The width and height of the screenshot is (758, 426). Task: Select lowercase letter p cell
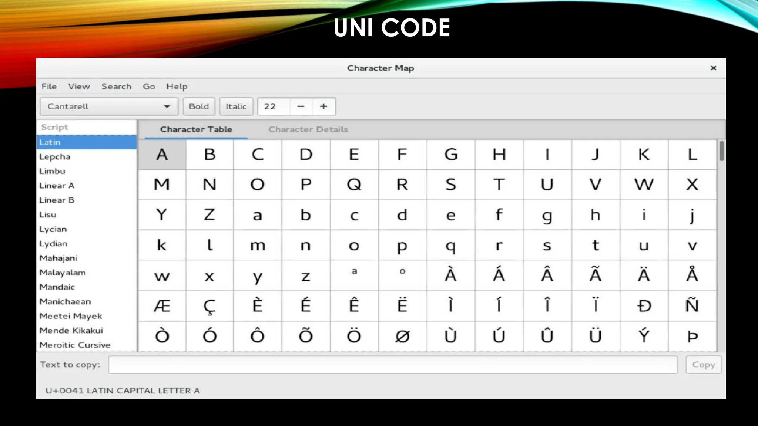[x=402, y=245]
